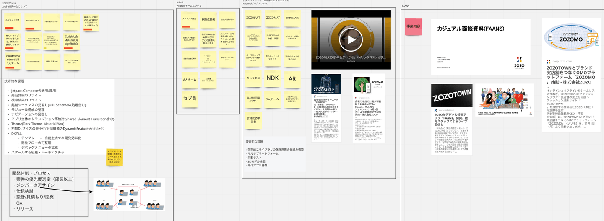604x221 pixels.
Task: Select the 英語のスキルを活かせる sticky note
Action: (292, 57)
